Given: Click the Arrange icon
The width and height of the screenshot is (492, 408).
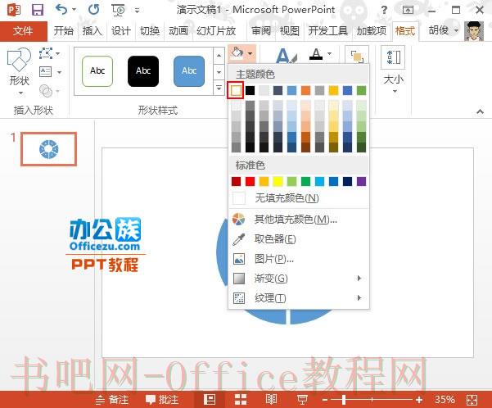Looking at the screenshot, I should coord(357,56).
